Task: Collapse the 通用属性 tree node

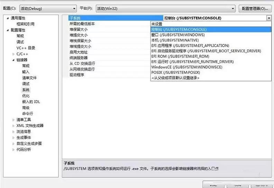Action: pos(8,18)
